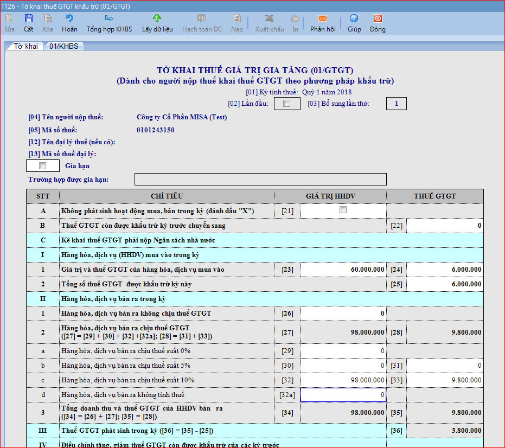505x448 pixels.
Task: Select the Quý 1 năm 2018 period text
Action: (327, 92)
